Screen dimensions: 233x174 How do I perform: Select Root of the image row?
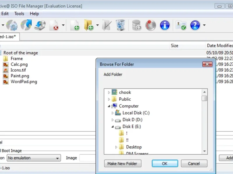(x=21, y=53)
